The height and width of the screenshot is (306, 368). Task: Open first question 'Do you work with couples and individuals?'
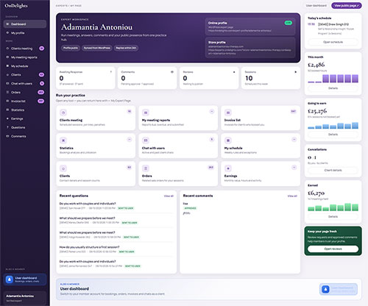click(x=88, y=204)
